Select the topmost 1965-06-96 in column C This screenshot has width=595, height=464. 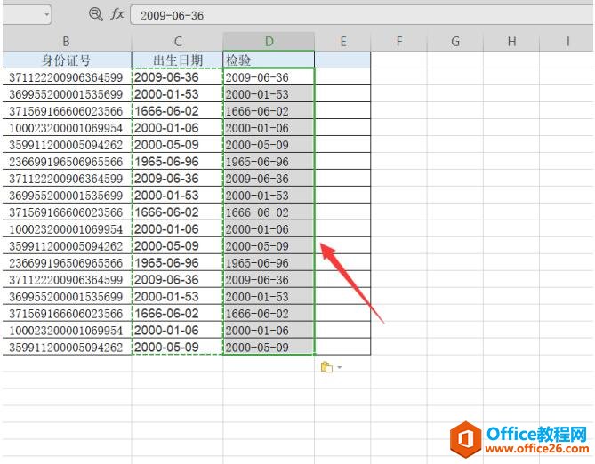(x=178, y=162)
